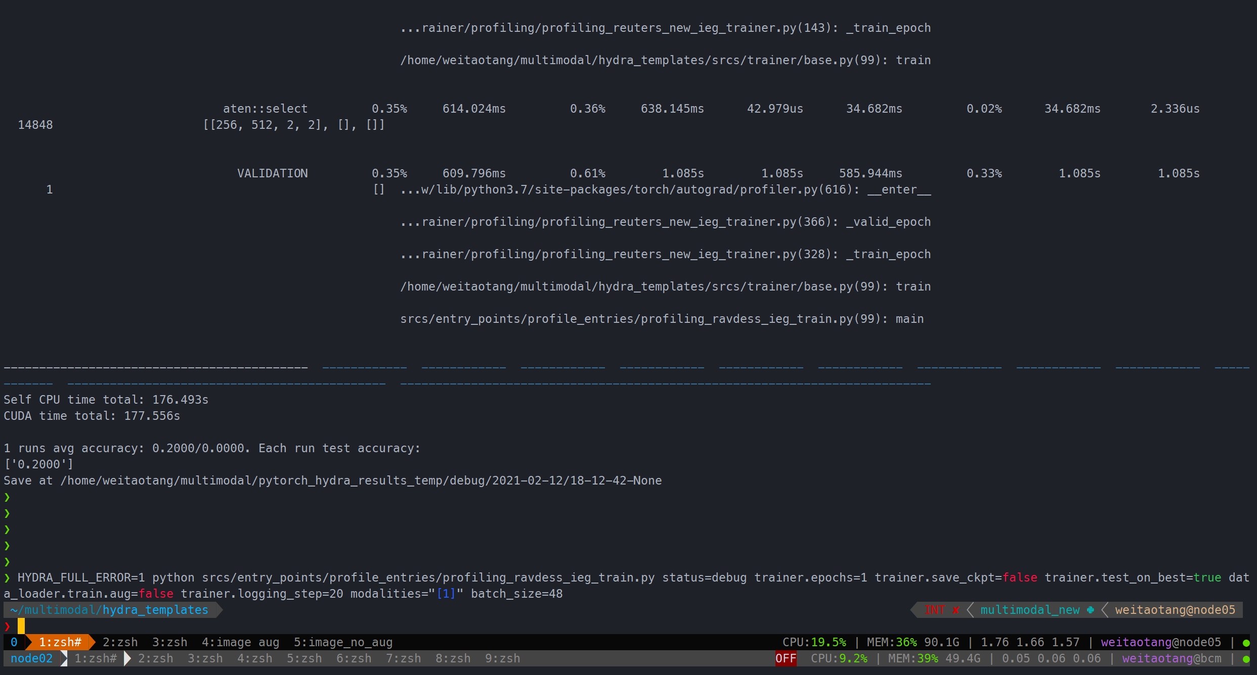The width and height of the screenshot is (1257, 675).
Task: Click load average 0.05 0.06 0.06
Action: [x=1052, y=658]
